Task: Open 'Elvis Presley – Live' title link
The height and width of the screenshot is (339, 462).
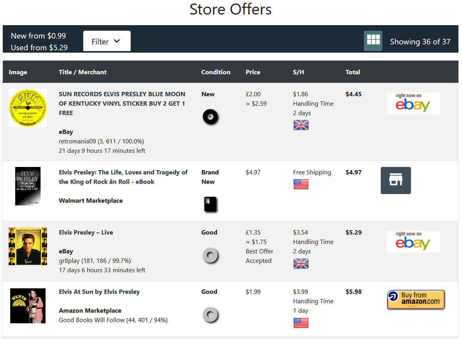Action: (x=86, y=232)
